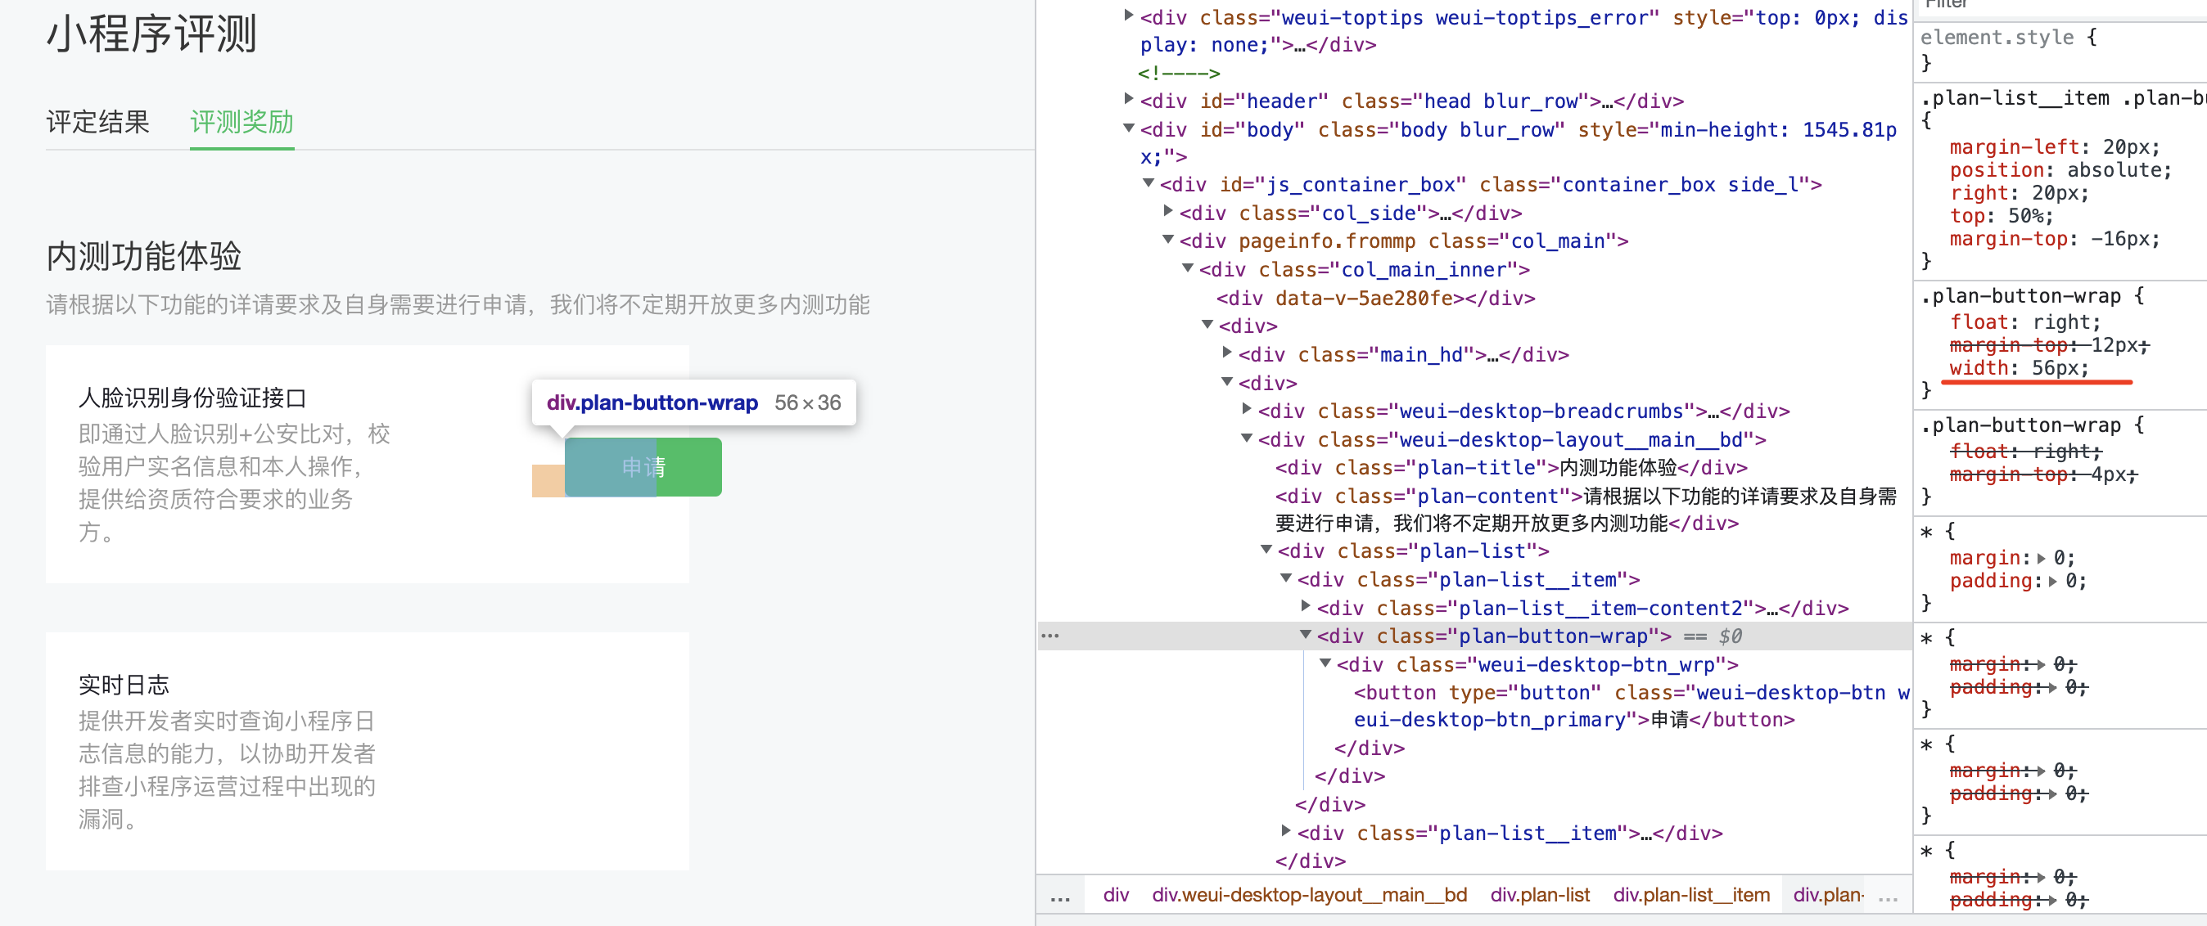Collapse the div#body node

pyautogui.click(x=1129, y=128)
